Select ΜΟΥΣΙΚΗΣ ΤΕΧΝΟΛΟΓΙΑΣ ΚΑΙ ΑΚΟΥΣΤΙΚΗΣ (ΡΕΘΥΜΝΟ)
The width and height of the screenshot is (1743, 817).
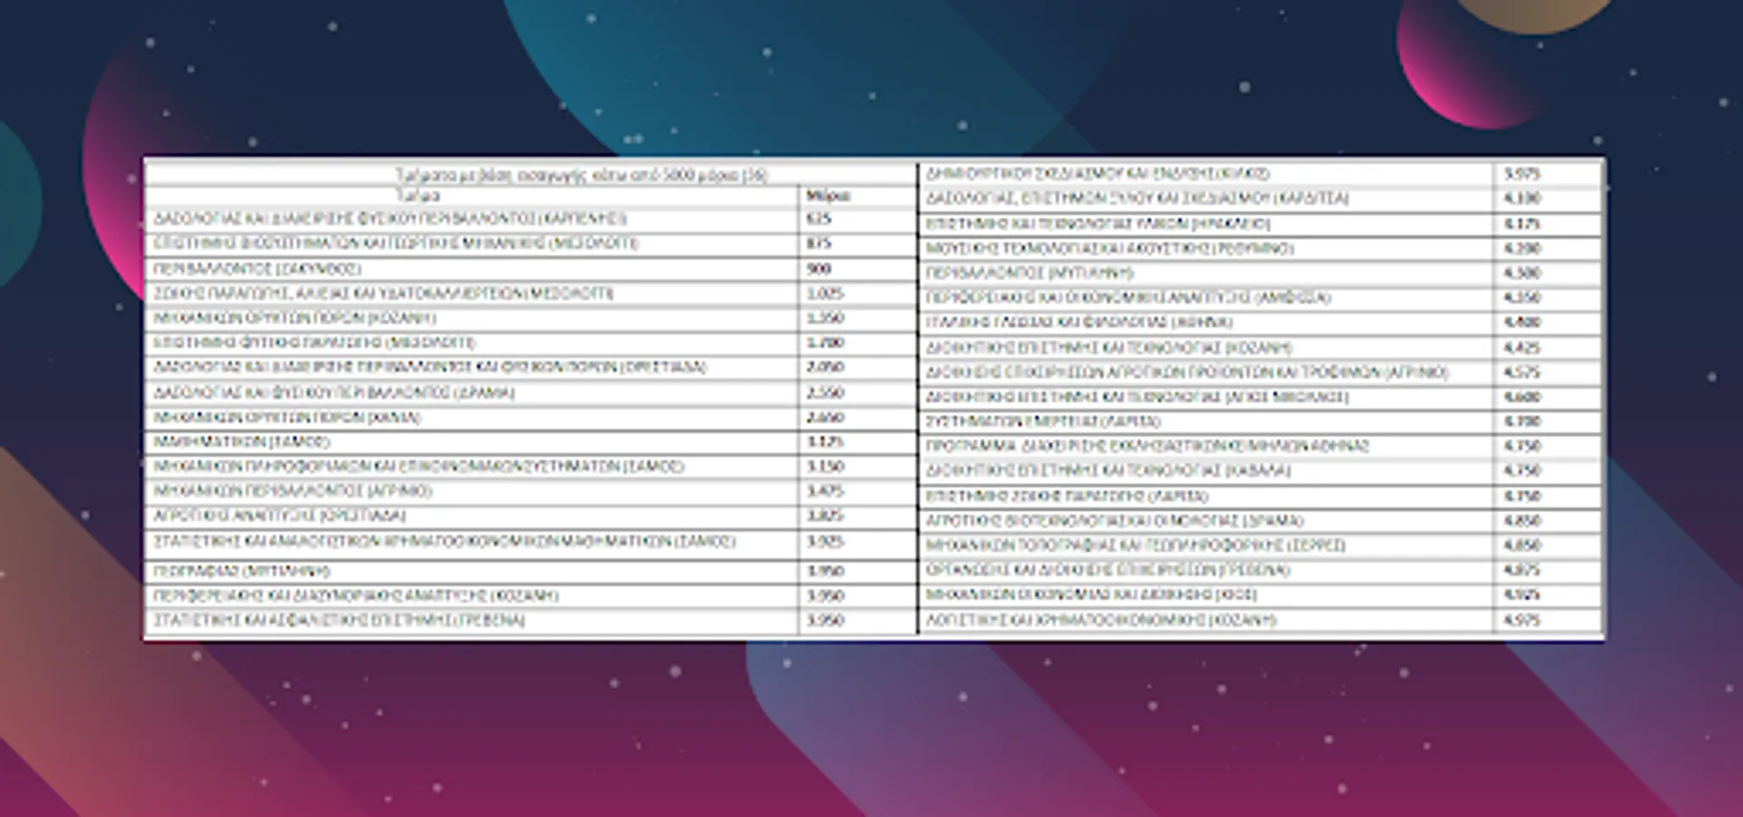point(1110,248)
